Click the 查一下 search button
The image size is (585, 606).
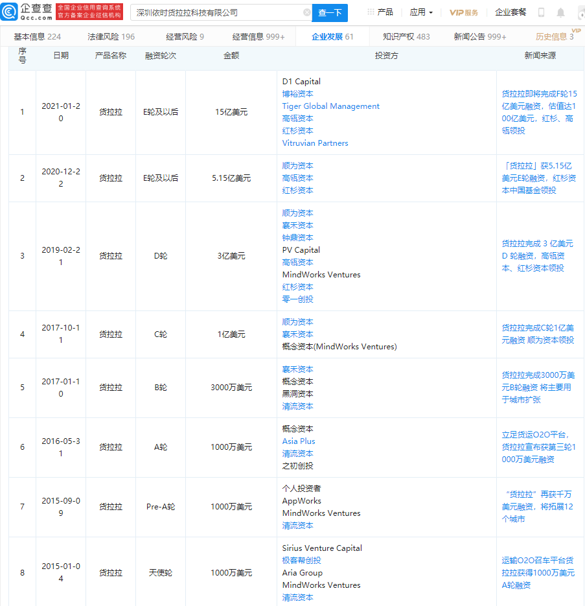click(330, 13)
